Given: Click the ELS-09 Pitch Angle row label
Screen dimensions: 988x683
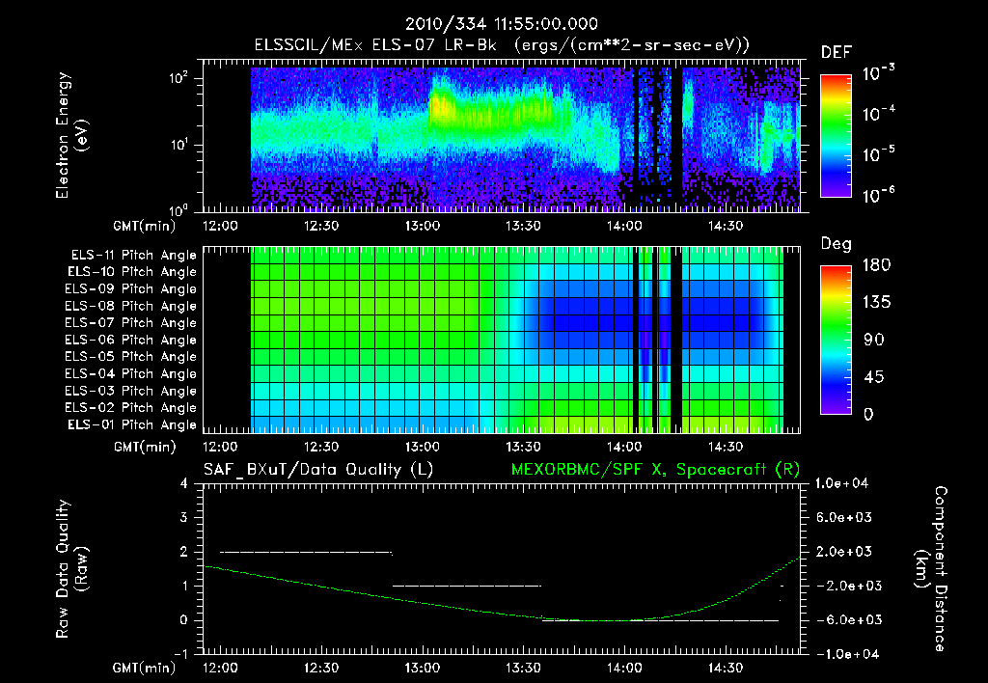Looking at the screenshot, I should [x=130, y=289].
